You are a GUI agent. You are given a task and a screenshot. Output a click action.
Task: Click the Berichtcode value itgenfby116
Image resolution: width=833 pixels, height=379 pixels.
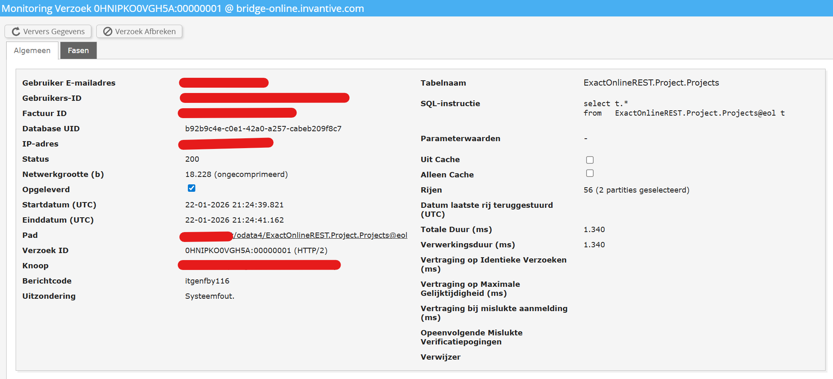click(x=207, y=281)
